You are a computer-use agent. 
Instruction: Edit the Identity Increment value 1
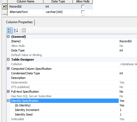coord(128,110)
